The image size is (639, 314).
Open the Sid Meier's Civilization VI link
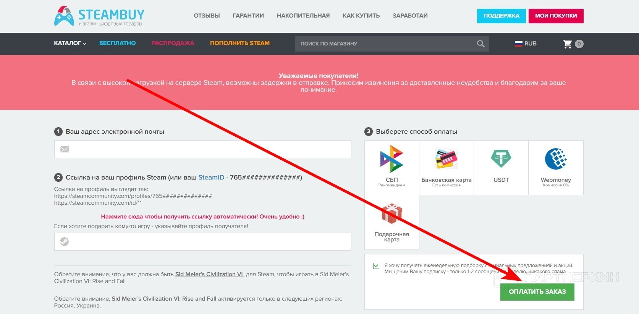[209, 274]
